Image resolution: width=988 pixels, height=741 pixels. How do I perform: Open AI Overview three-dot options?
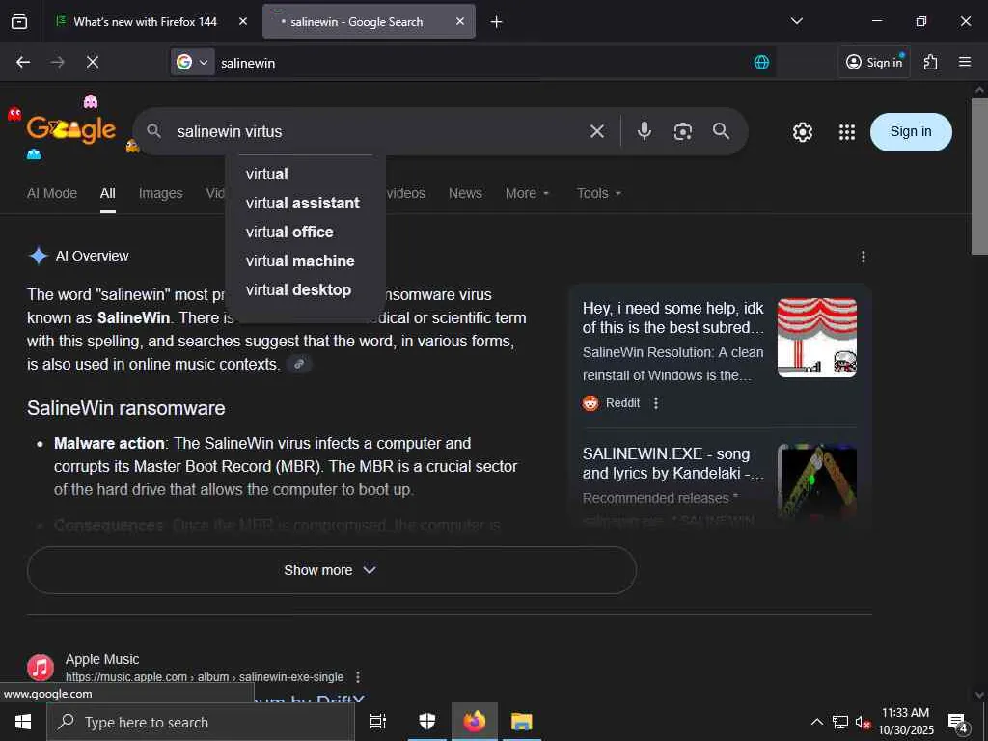click(x=863, y=257)
